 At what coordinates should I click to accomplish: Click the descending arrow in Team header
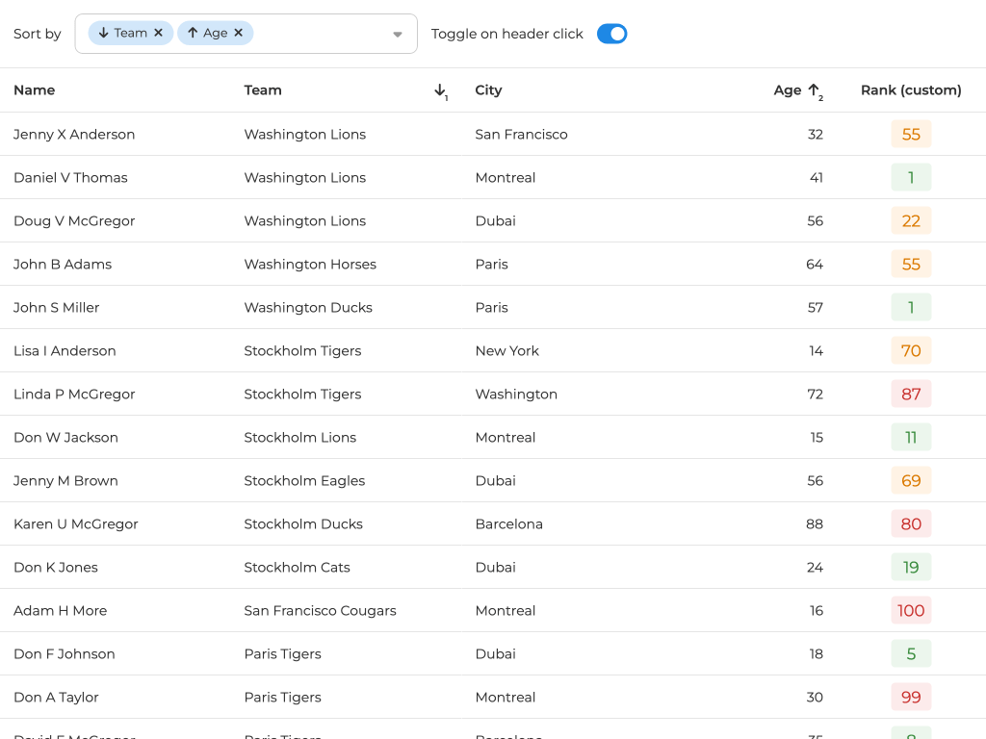pyautogui.click(x=440, y=90)
